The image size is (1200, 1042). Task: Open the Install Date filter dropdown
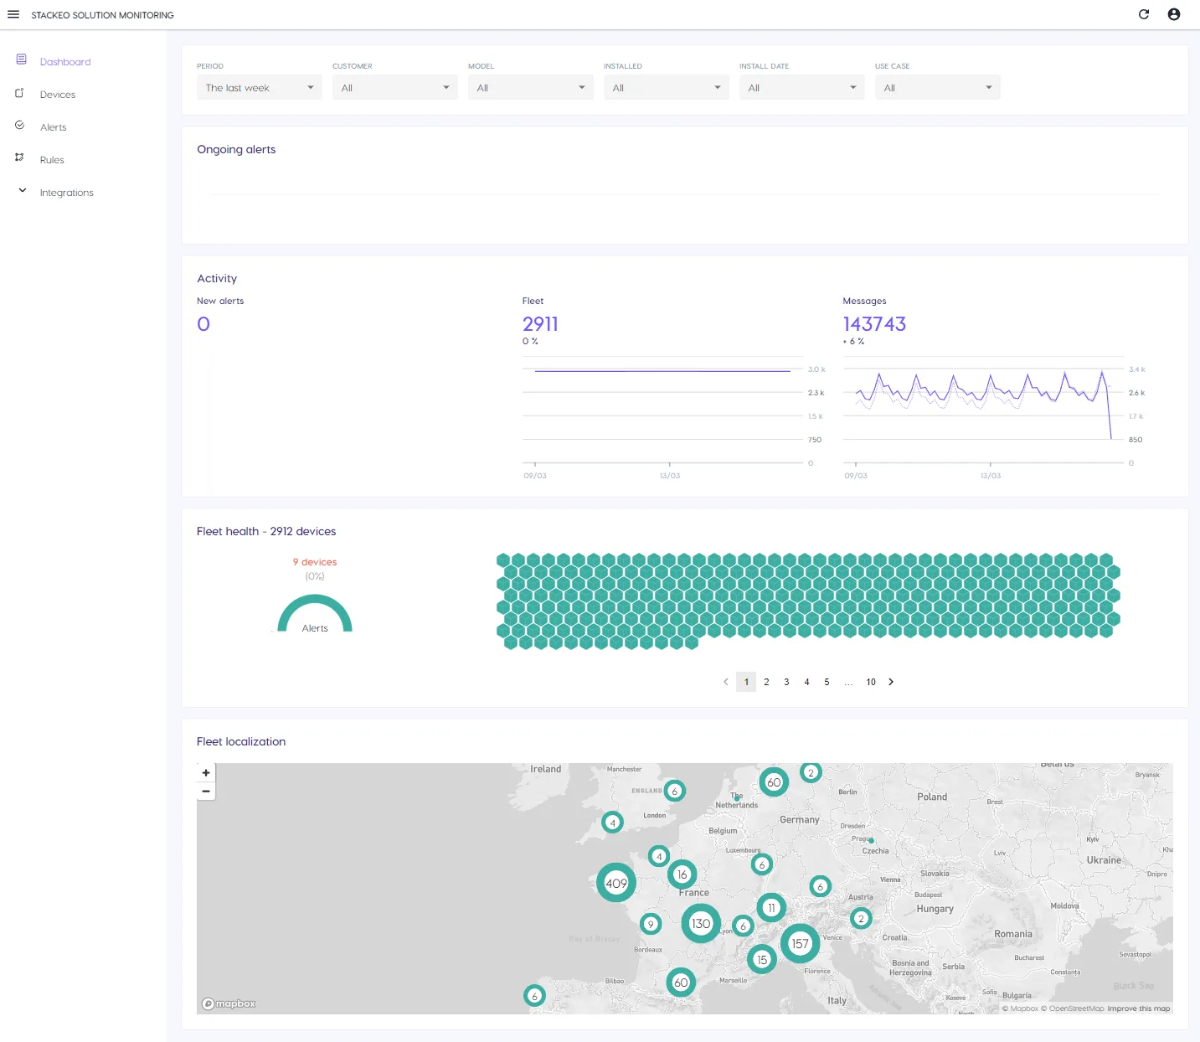pos(802,87)
